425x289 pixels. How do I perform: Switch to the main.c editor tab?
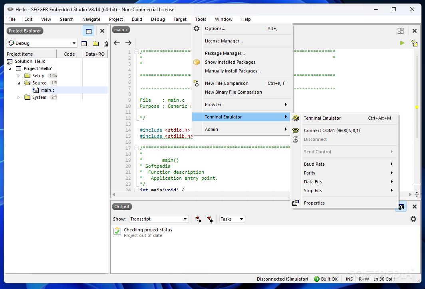tap(121, 30)
